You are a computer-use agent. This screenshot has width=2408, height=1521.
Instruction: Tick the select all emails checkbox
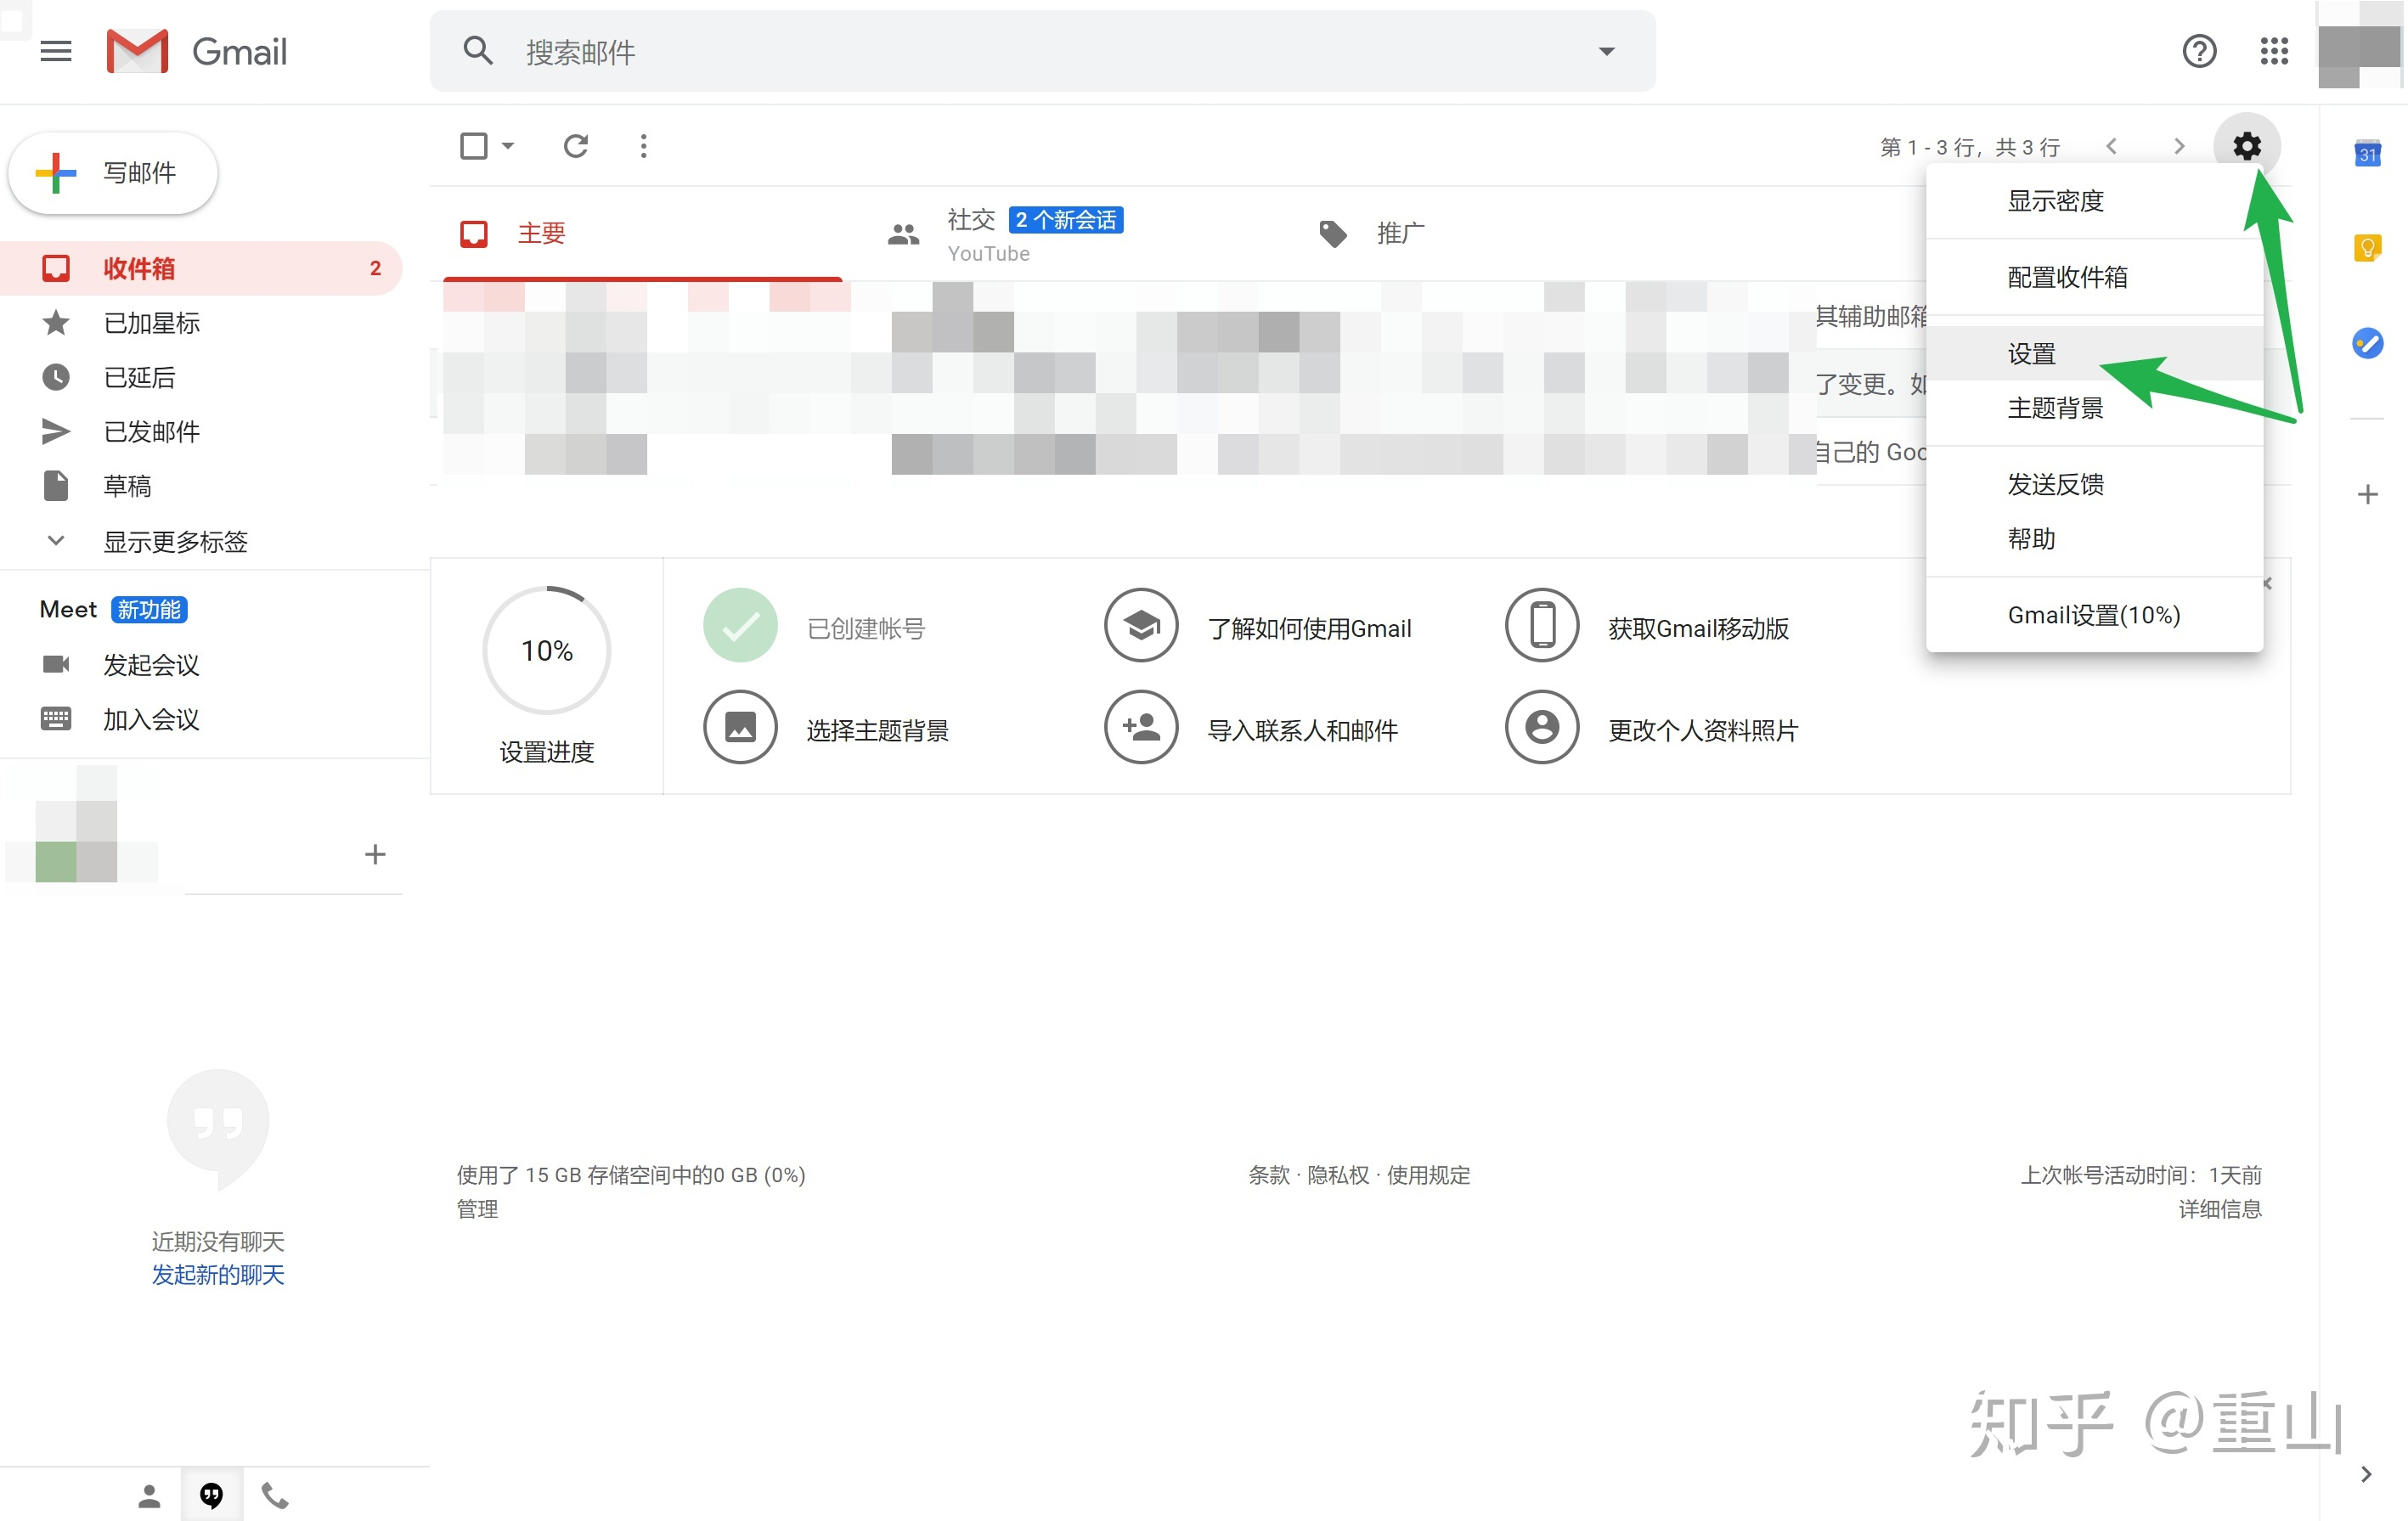[x=473, y=146]
